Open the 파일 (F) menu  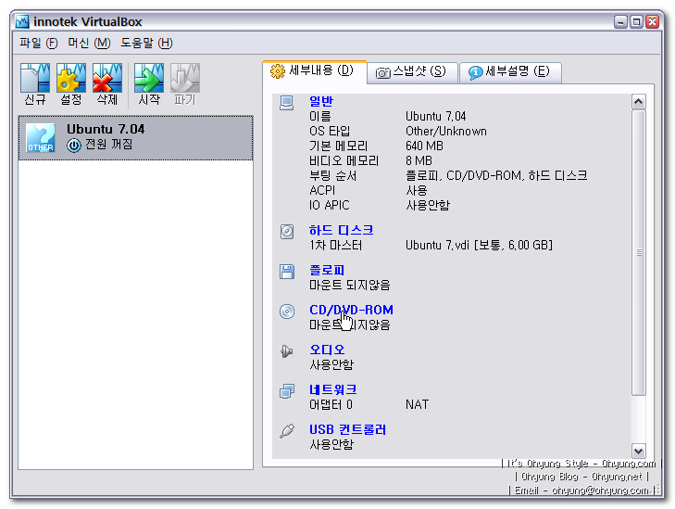click(39, 43)
